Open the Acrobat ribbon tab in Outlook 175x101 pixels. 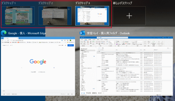pos(106,40)
